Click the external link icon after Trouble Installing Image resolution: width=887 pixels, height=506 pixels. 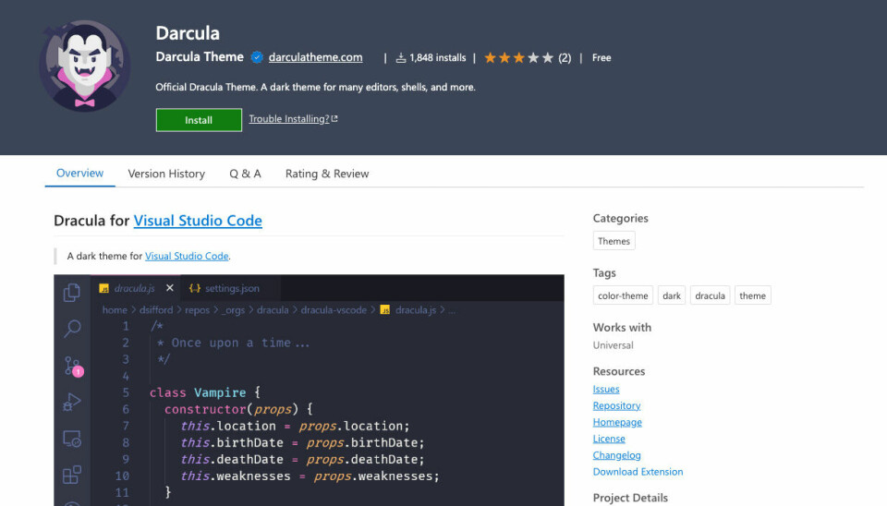[334, 119]
